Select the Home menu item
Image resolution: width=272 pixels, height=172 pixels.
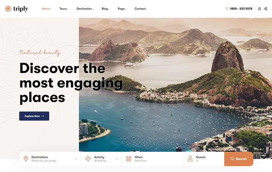(46, 9)
